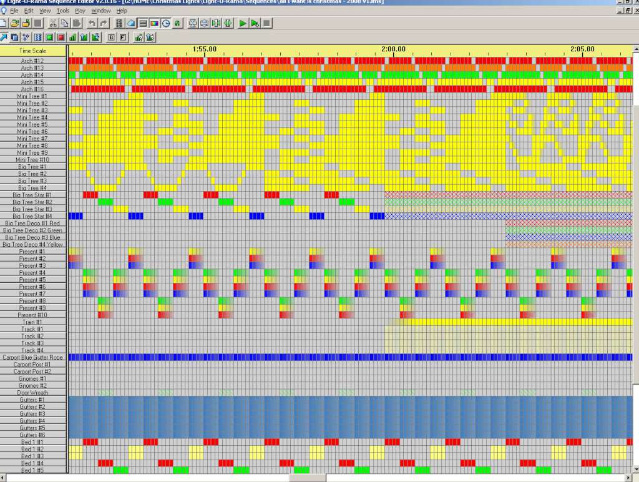Click the Copy icon in the toolbar

click(x=64, y=23)
